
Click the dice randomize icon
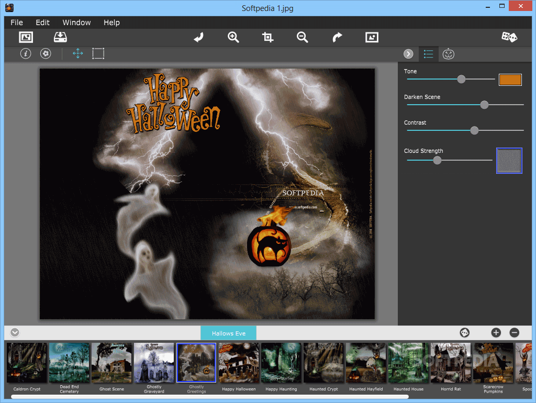(509, 37)
